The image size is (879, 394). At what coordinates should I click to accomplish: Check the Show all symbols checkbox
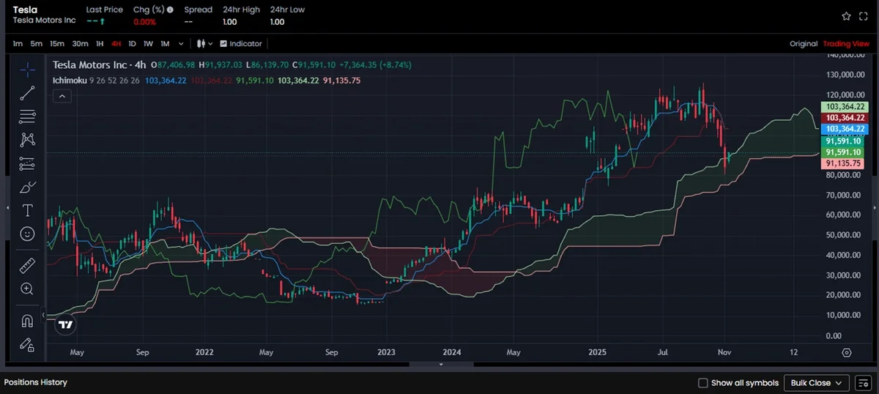703,383
